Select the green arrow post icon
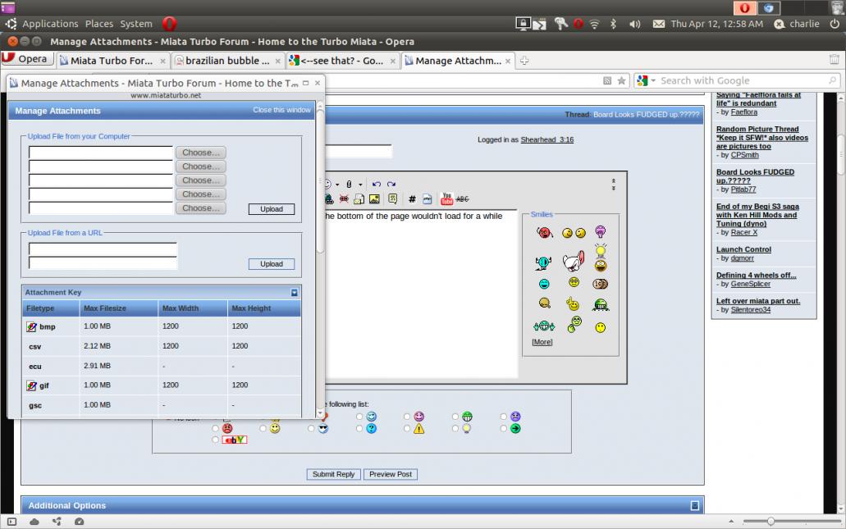846x529 pixels. click(515, 428)
